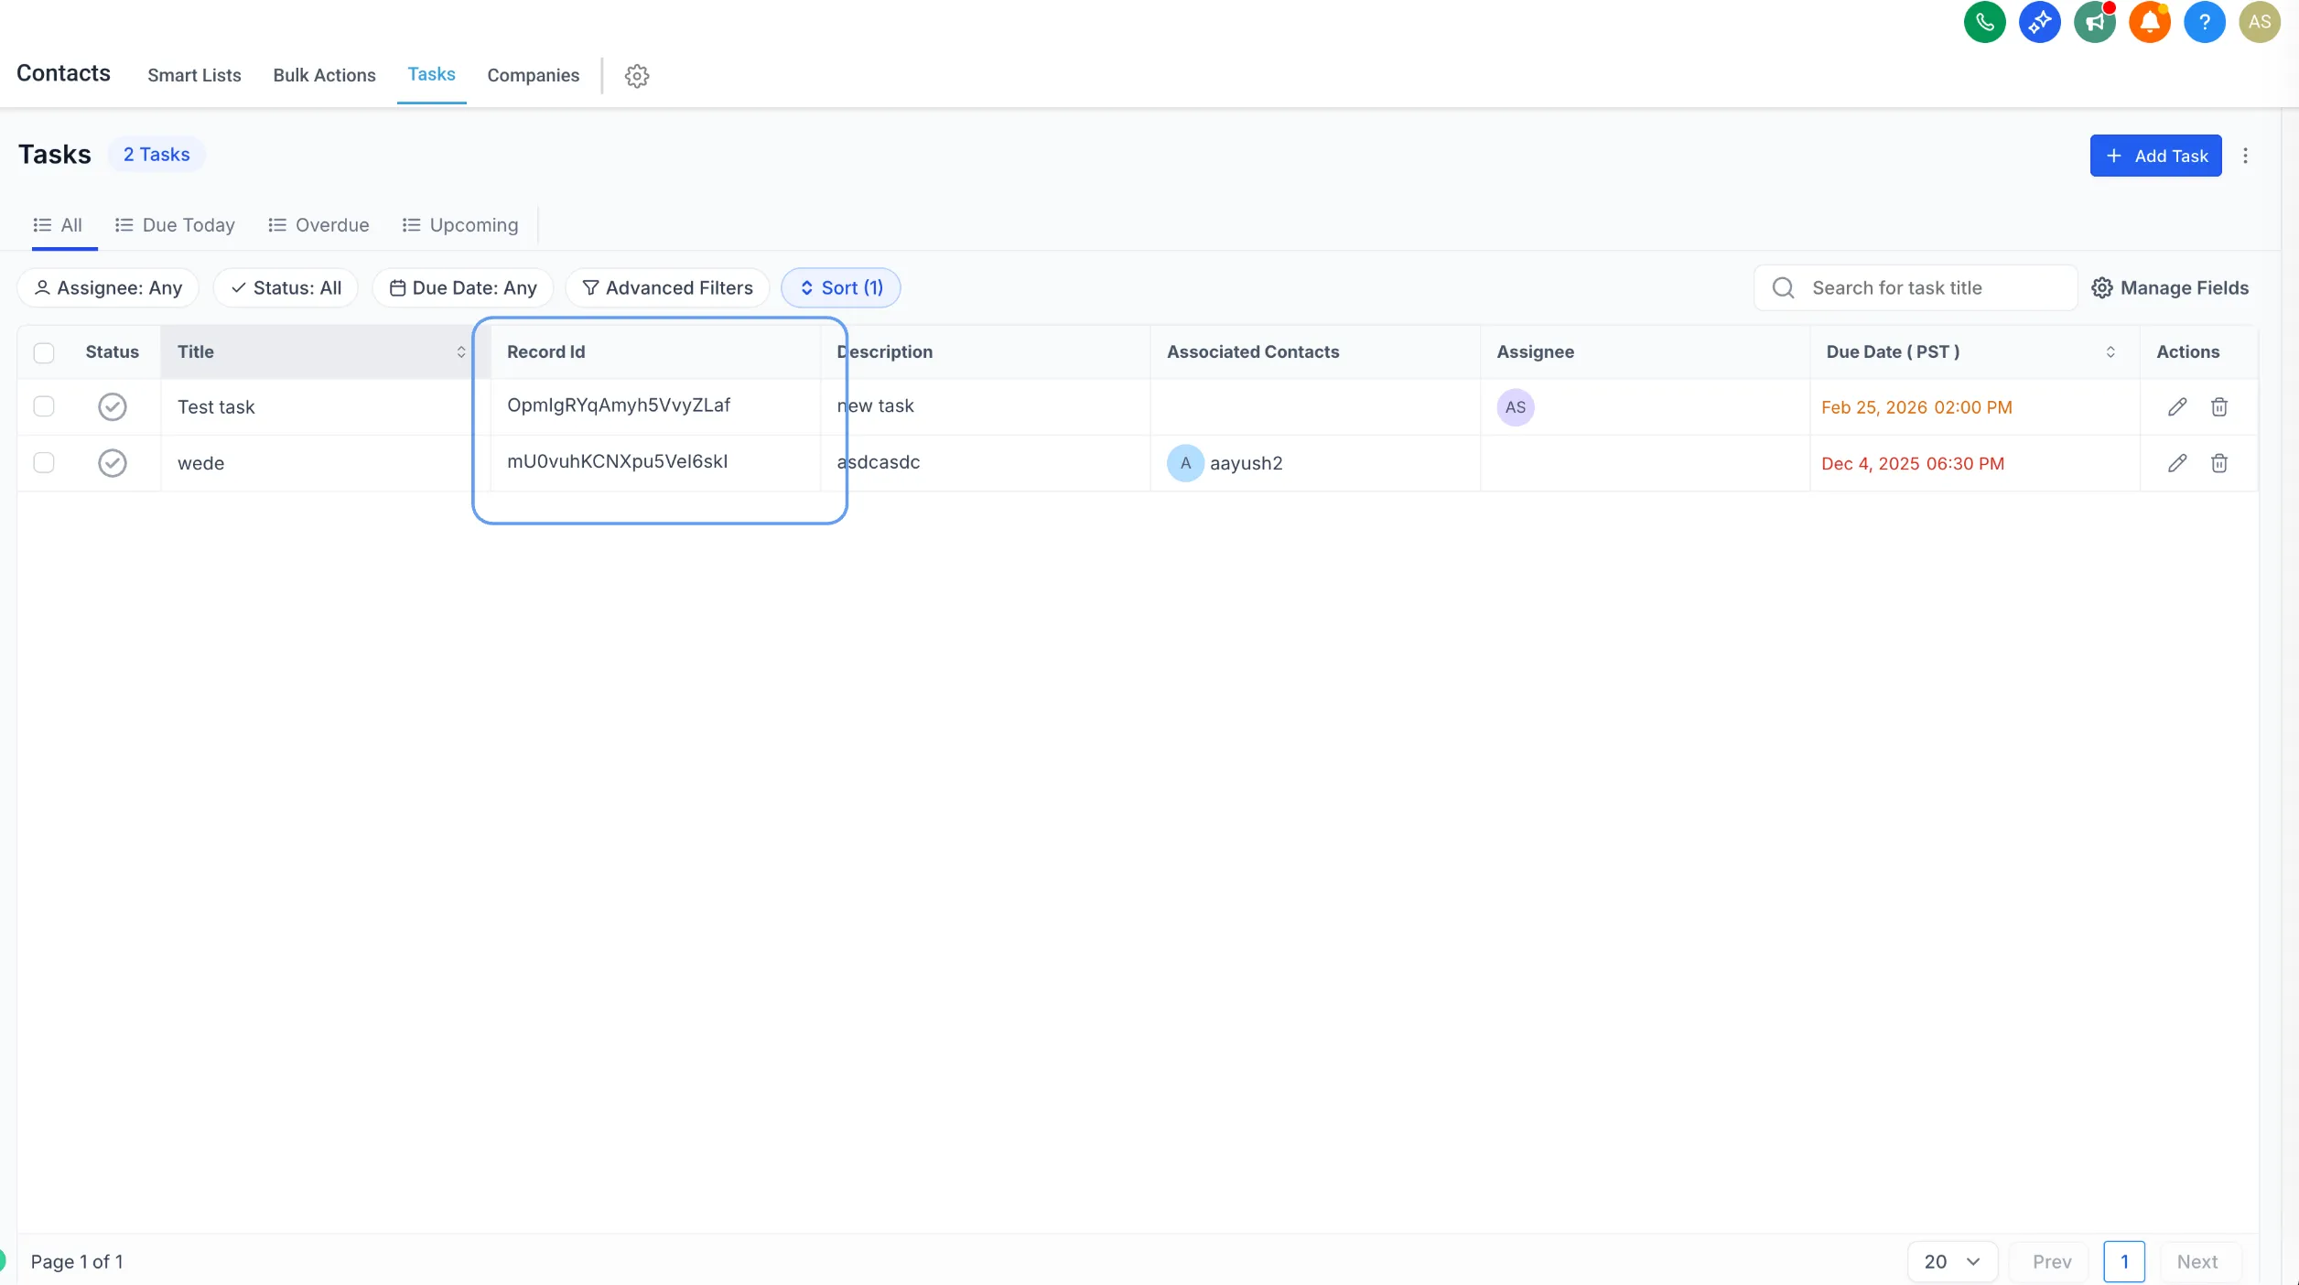The width and height of the screenshot is (2299, 1285).
Task: Mark Test task complete via the status circle
Action: (x=113, y=407)
